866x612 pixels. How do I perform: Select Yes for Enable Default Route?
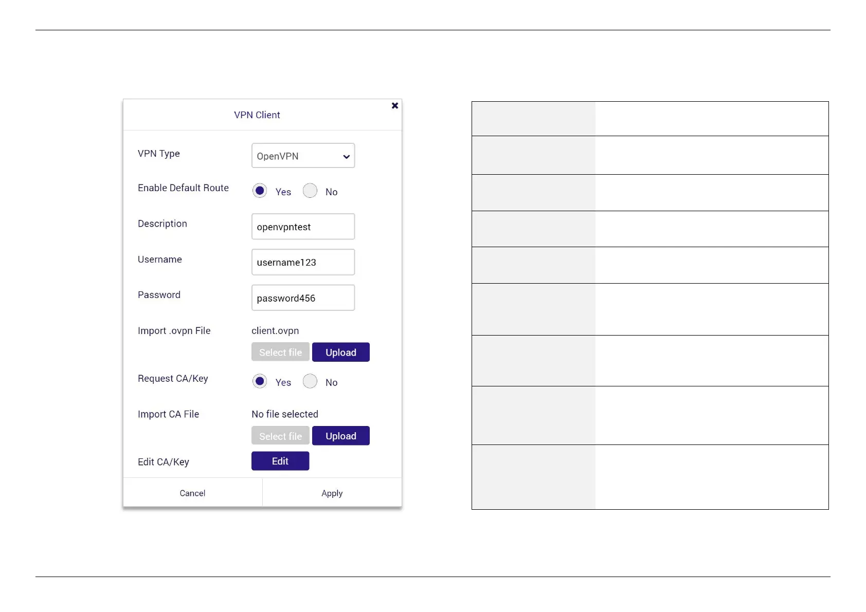[260, 191]
